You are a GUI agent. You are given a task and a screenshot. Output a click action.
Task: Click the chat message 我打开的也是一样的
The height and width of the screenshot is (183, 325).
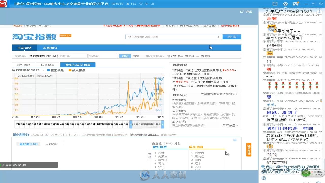[290, 128]
